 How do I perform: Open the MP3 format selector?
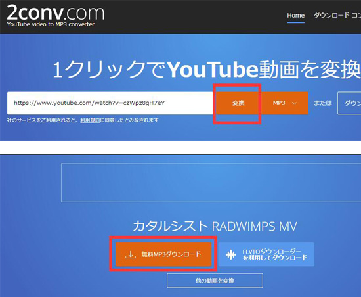[285, 103]
